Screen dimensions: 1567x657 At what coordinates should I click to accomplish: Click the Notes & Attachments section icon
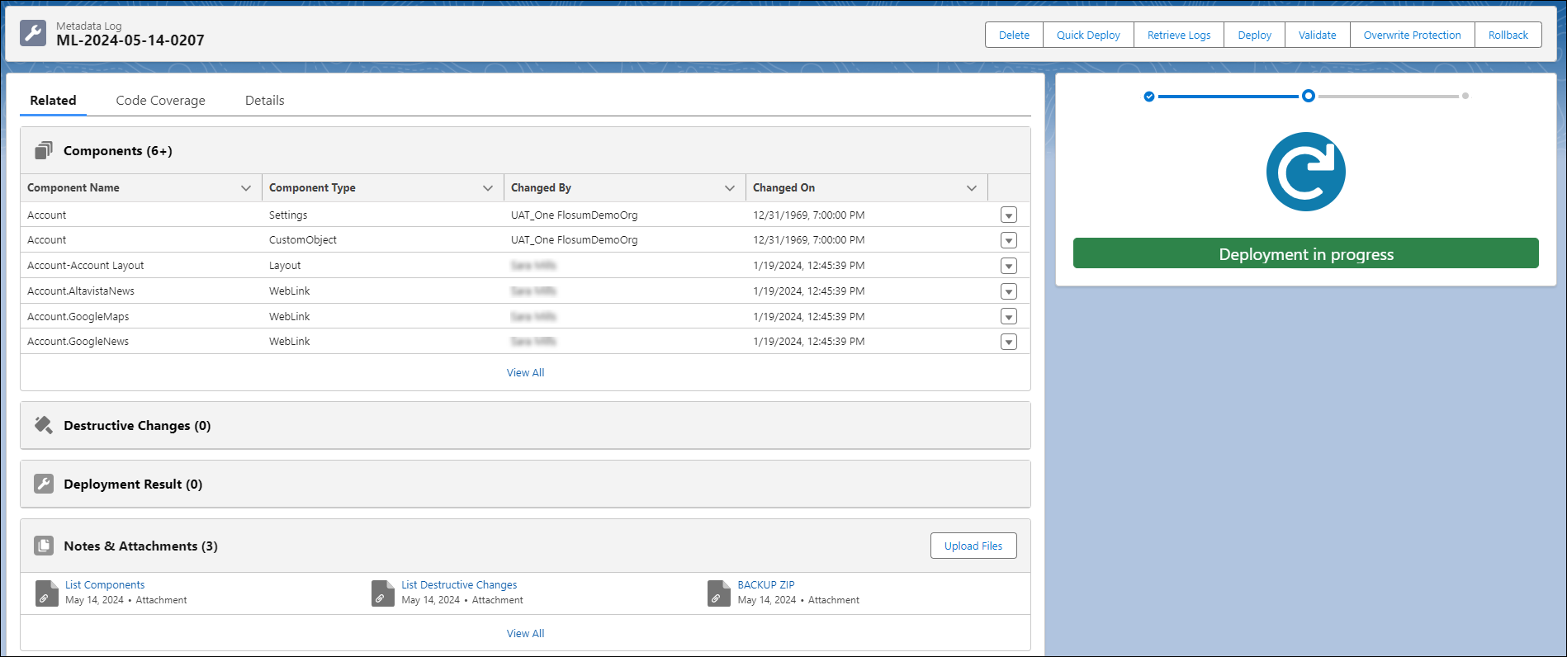coord(44,546)
